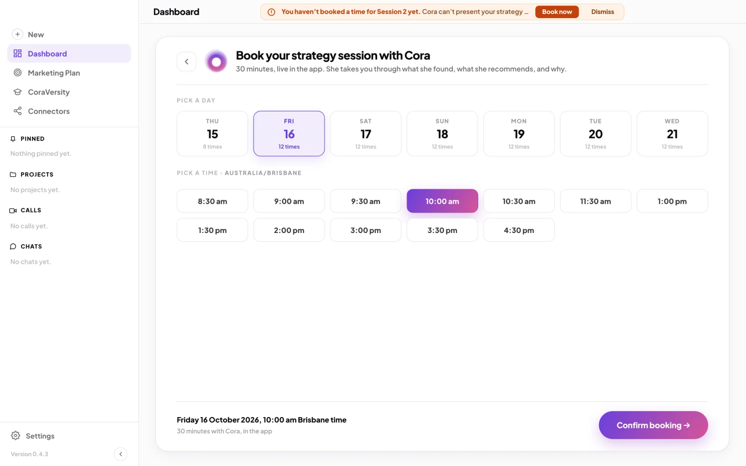Click the video camera icon beside Calls
The height and width of the screenshot is (466, 746).
click(13, 211)
